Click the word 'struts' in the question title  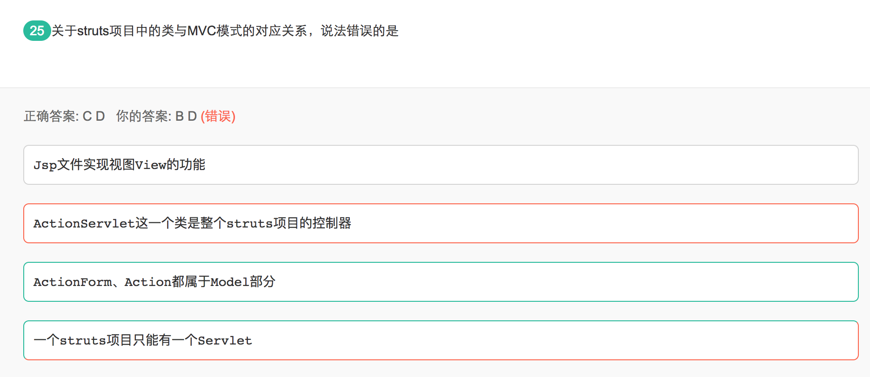(x=93, y=31)
